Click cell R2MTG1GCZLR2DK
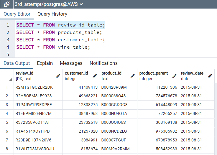Image resolution: width=217 pixels, height=155 pixels. click(38, 88)
